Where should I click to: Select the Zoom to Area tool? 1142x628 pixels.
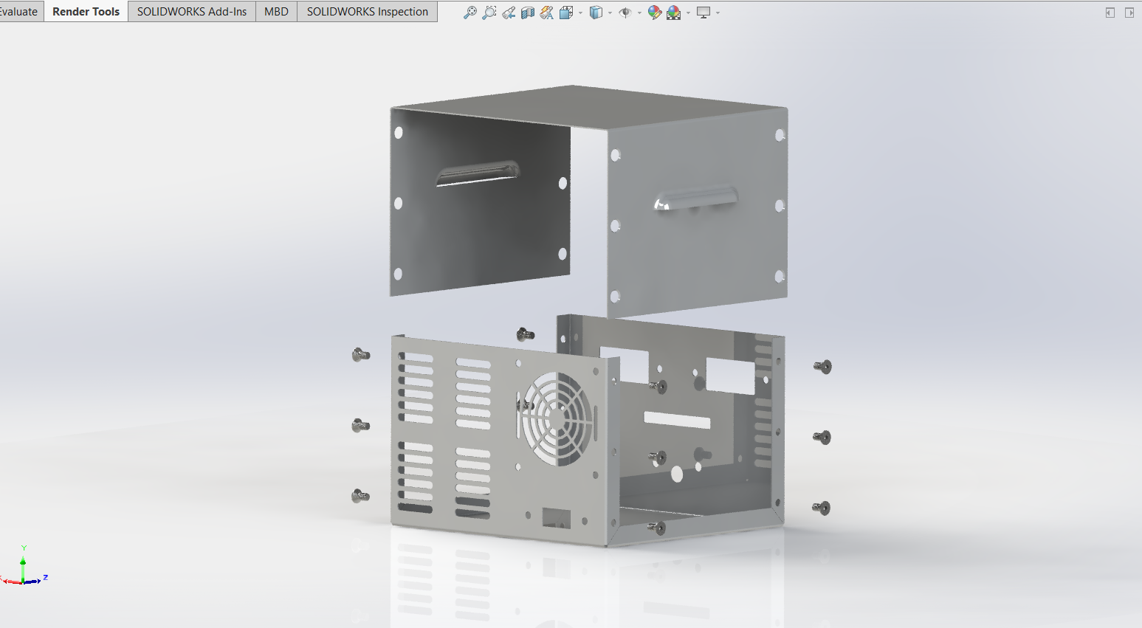[489, 13]
